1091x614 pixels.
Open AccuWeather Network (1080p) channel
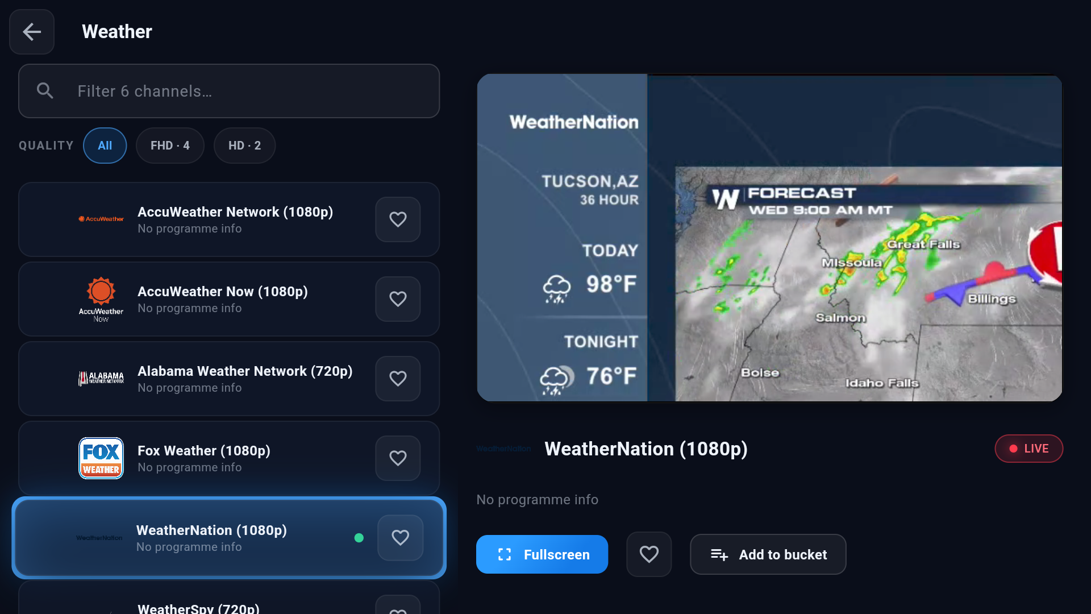pos(229,219)
